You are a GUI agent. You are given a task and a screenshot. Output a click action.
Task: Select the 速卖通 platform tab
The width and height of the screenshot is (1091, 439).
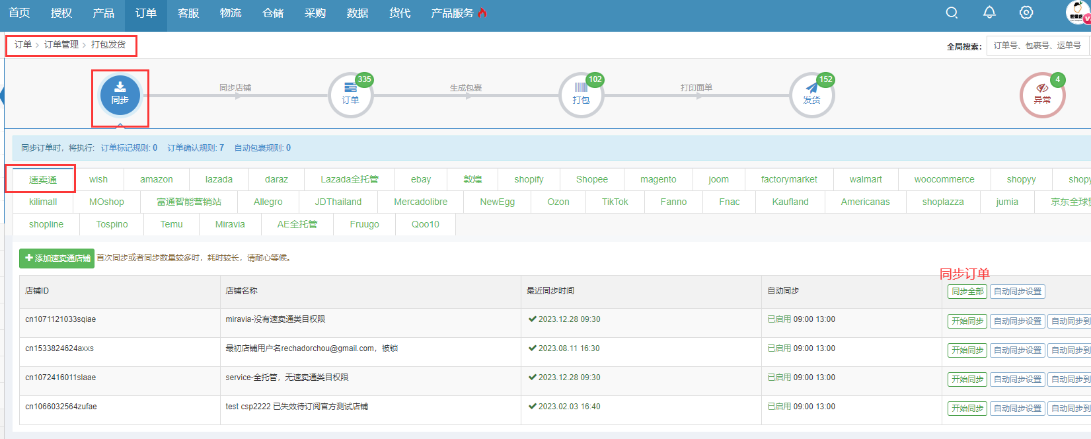43,180
